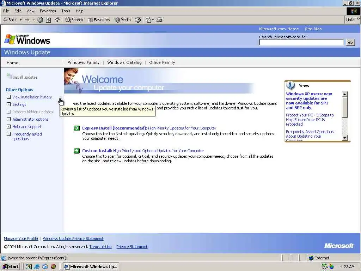Open the Edit menu

[x=18, y=11]
